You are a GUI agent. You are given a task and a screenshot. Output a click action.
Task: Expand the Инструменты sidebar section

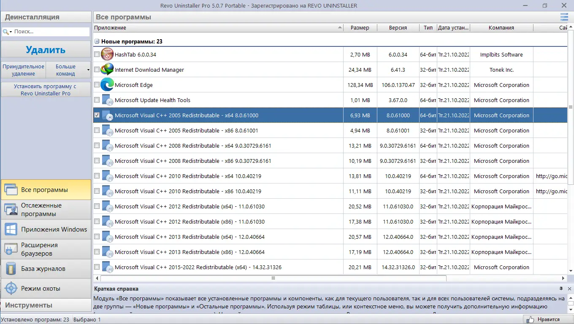46,305
